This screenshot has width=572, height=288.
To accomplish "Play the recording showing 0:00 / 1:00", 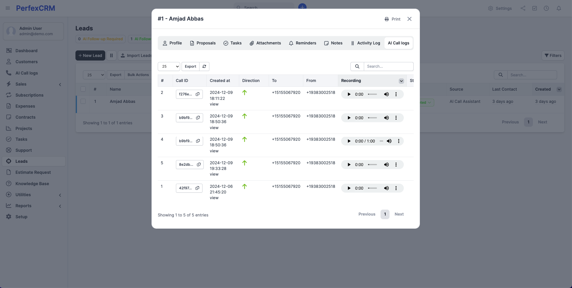I will click(x=349, y=141).
